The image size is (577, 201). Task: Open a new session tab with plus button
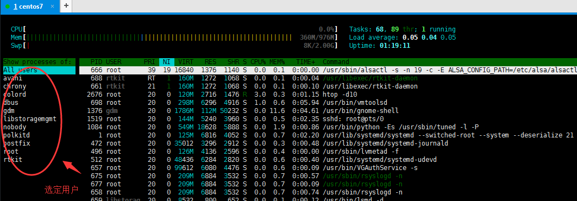click(66, 5)
